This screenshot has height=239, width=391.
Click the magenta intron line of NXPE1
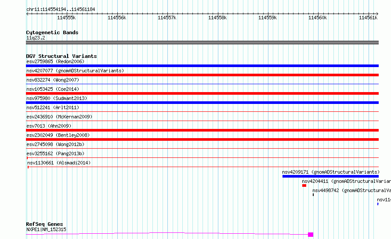[x=167, y=233]
